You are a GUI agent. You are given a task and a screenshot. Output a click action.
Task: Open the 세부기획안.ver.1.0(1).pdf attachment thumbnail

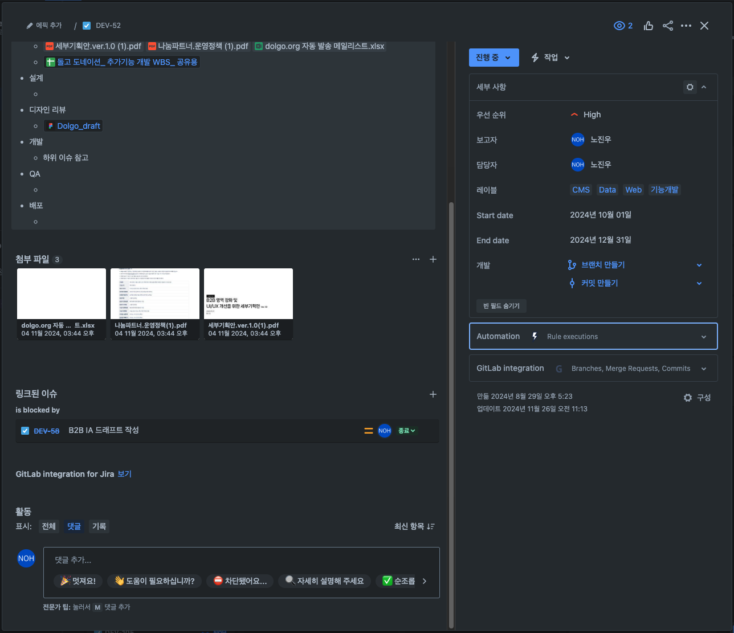click(248, 304)
